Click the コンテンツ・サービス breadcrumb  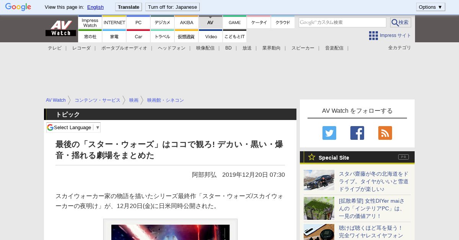coord(98,100)
